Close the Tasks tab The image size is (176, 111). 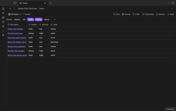tap(45, 3)
